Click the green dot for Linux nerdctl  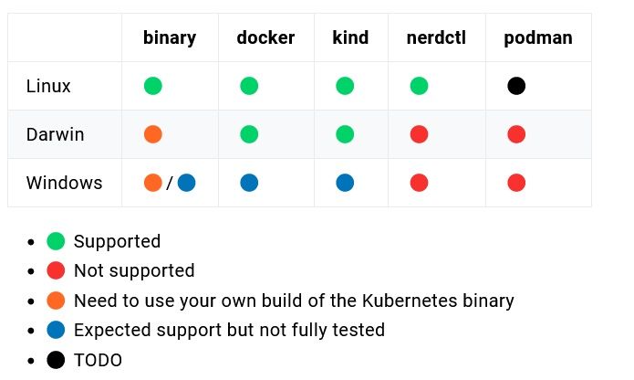coord(419,86)
